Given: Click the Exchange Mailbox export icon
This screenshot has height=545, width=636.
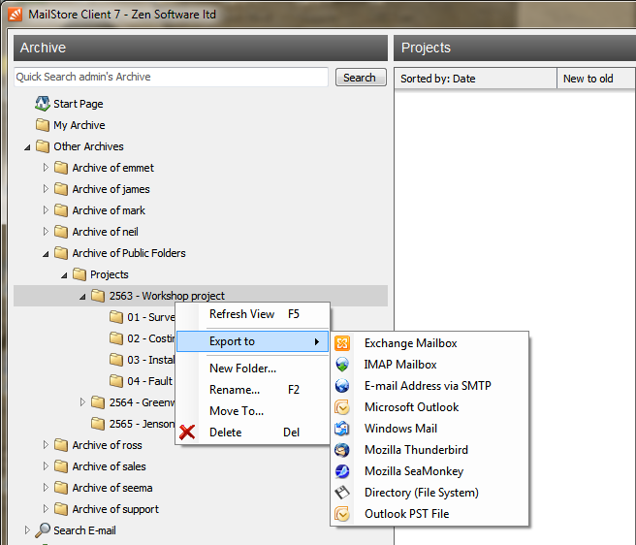Looking at the screenshot, I should click(x=342, y=343).
